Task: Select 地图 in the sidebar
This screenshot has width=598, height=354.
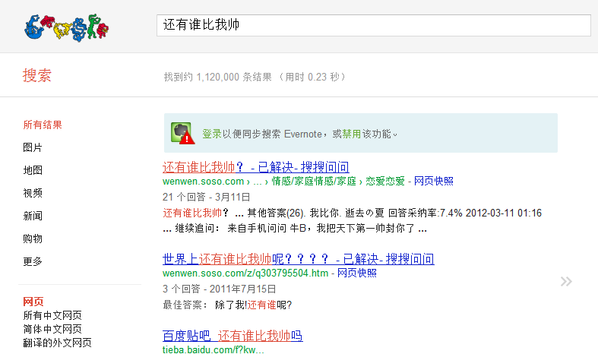Action: point(33,170)
